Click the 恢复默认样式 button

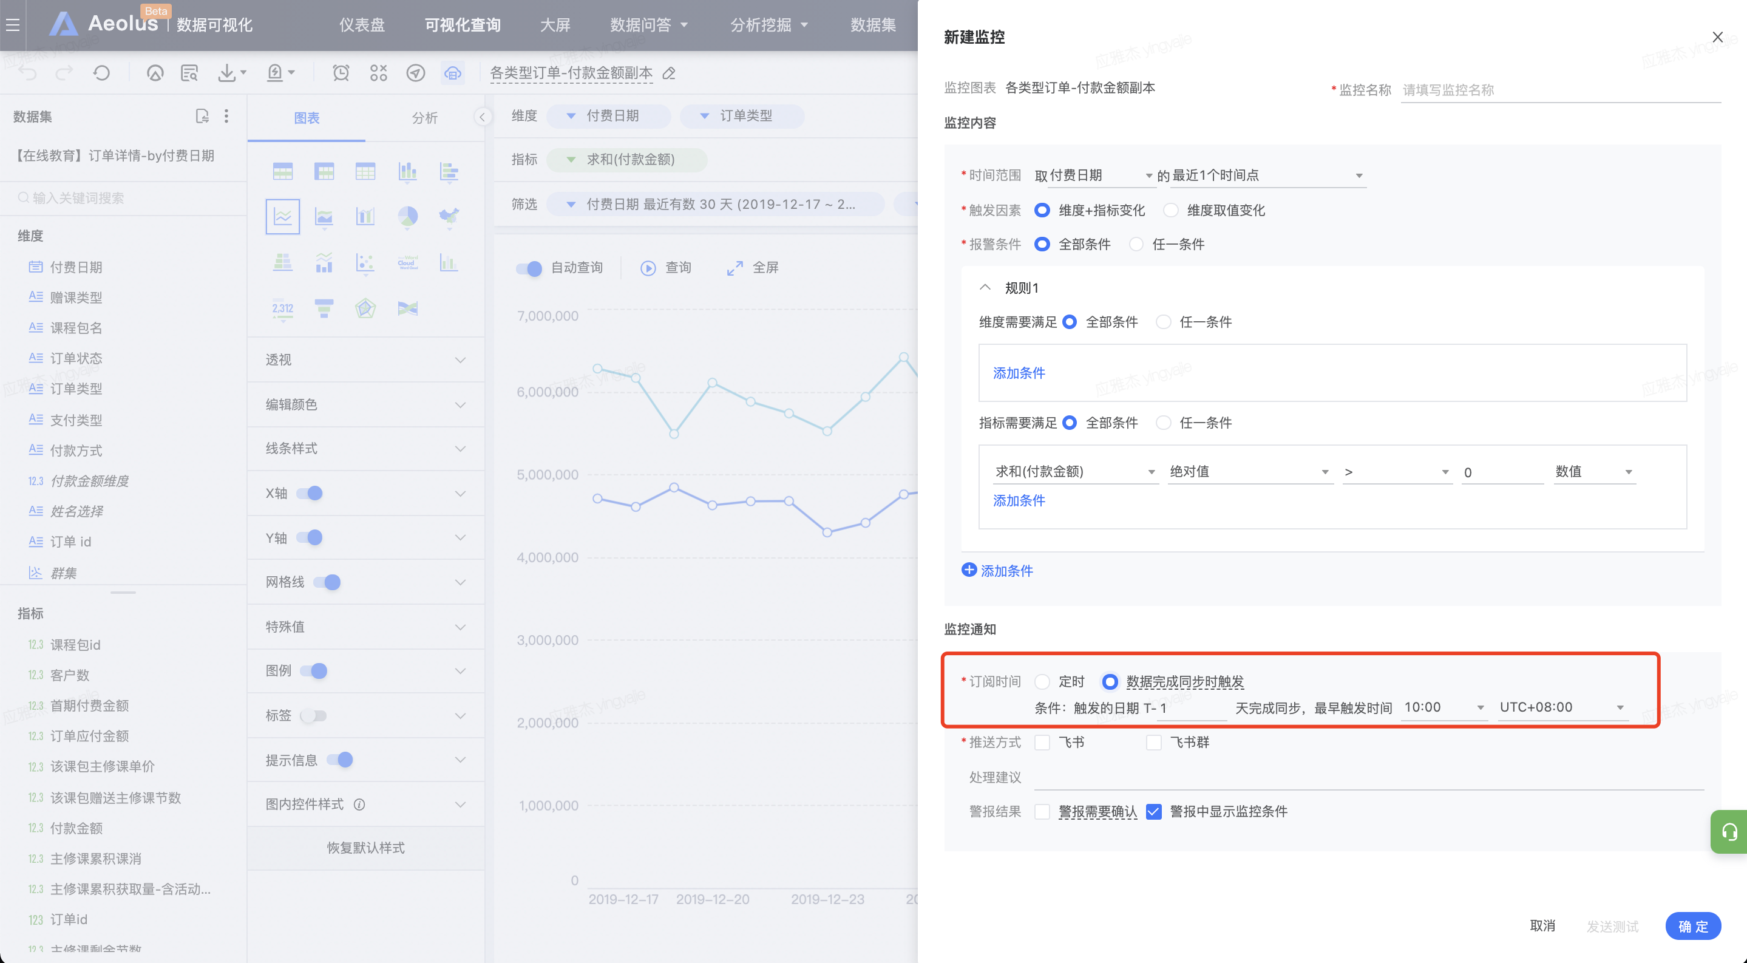point(365,848)
